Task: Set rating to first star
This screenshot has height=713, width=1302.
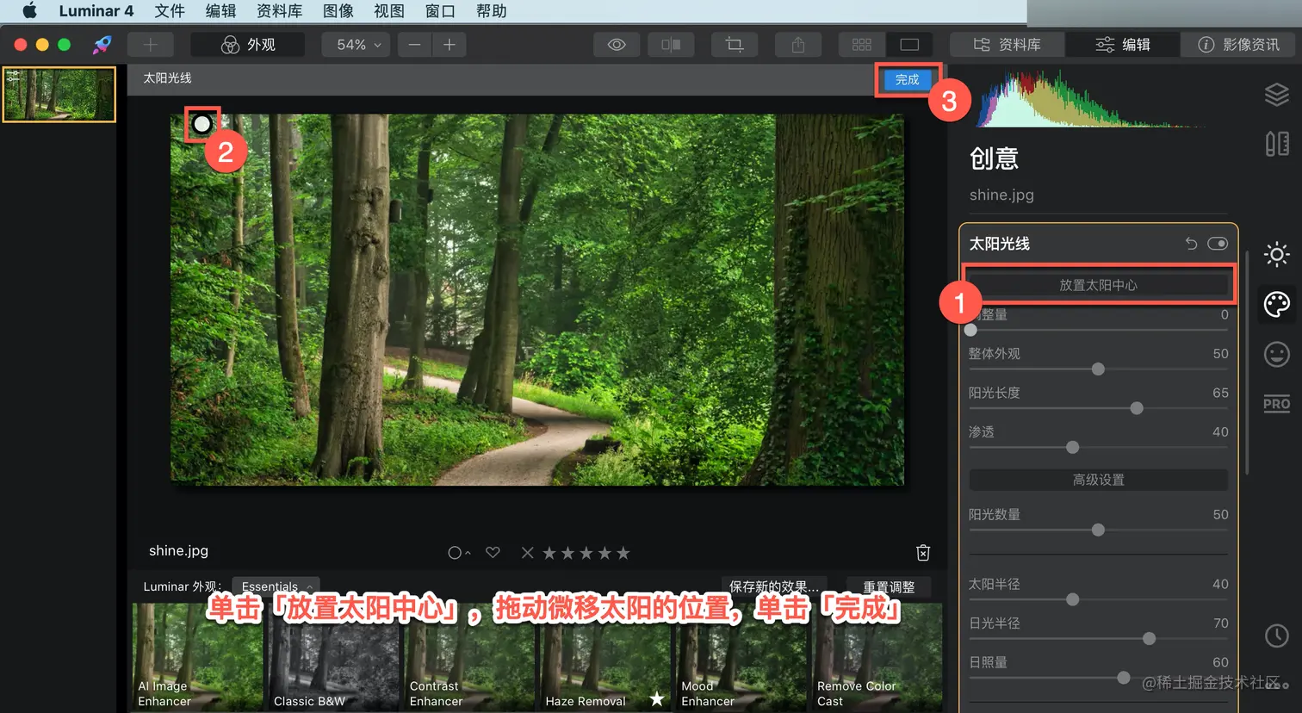Action: point(549,553)
